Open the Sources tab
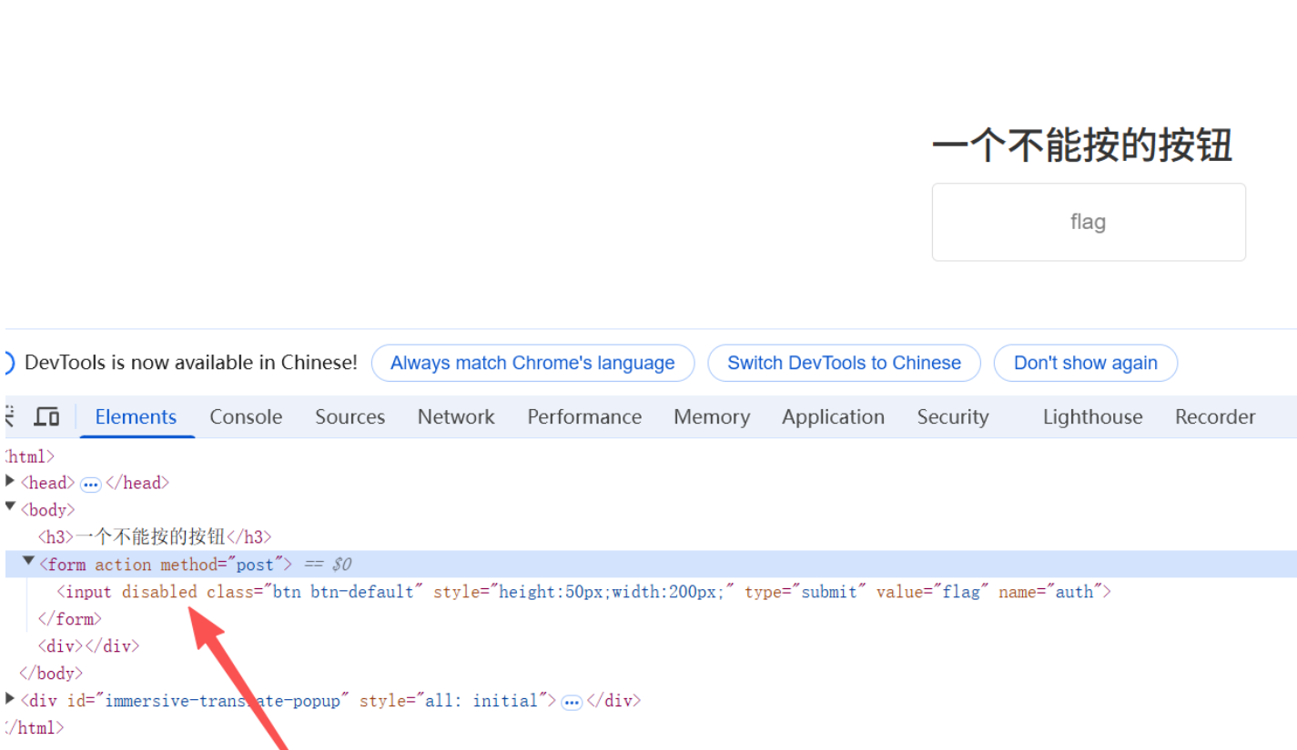This screenshot has width=1297, height=750. click(x=350, y=417)
